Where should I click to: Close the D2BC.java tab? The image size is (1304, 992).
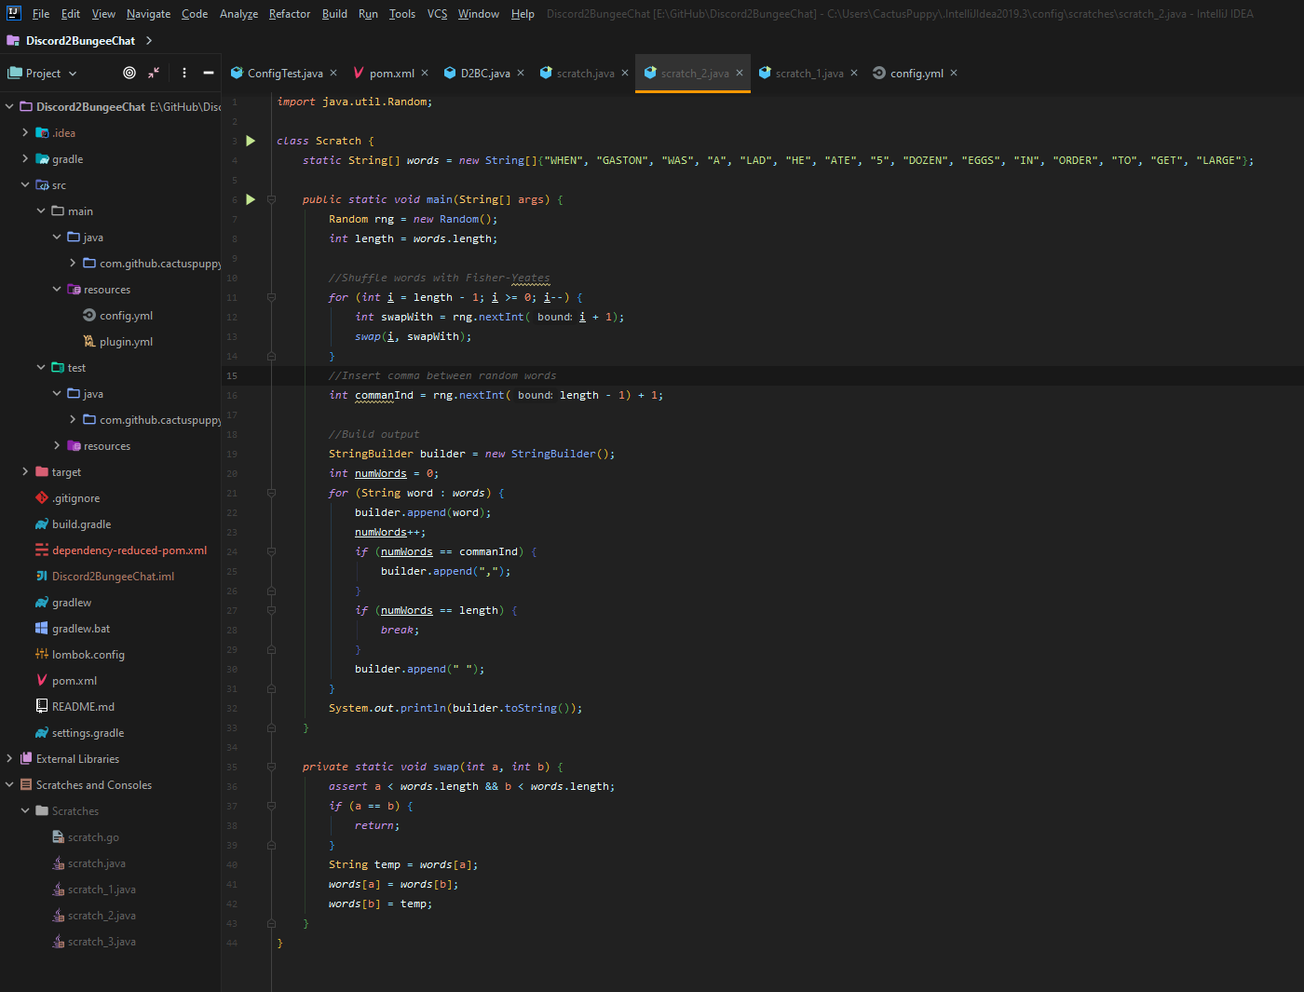click(x=521, y=74)
